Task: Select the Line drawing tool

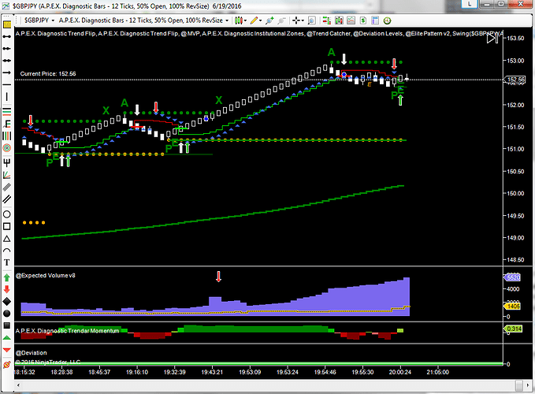Action: coord(6,36)
